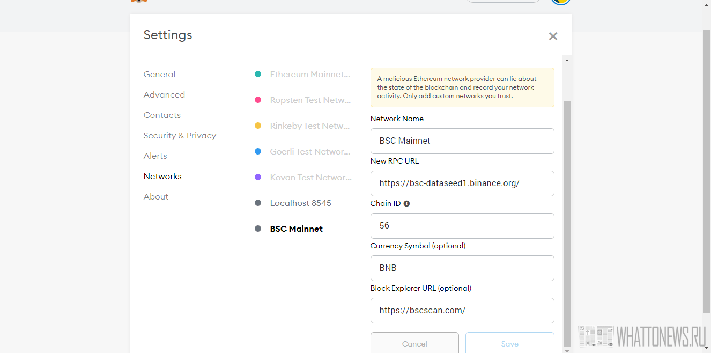Save the network settings

(510, 343)
